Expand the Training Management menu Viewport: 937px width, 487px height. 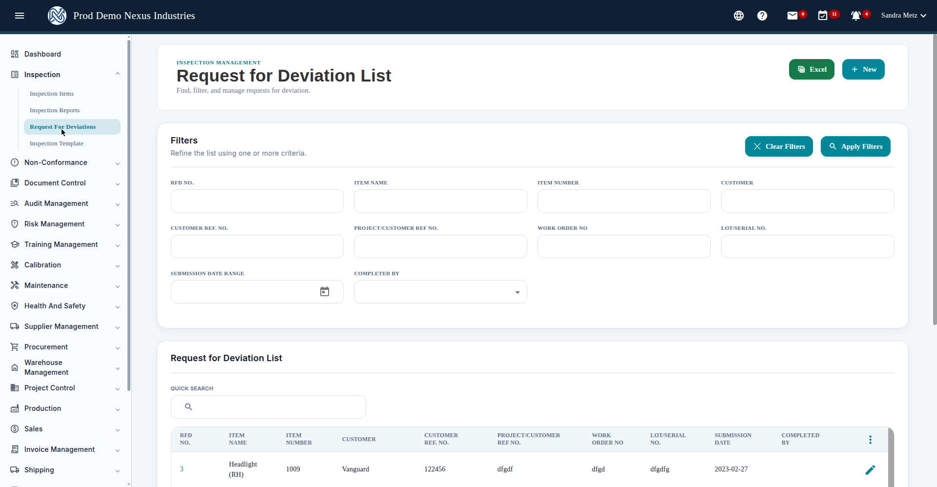click(118, 245)
